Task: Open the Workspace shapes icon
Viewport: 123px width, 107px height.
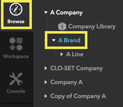Action: (16, 44)
